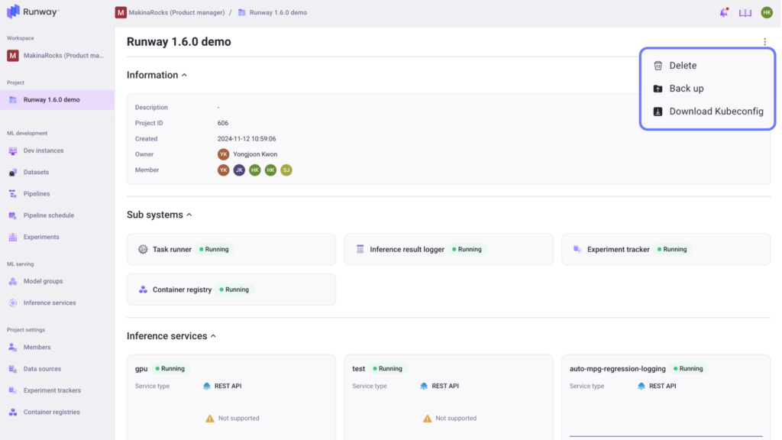Open the documentation book icon
The image size is (782, 440).
pos(745,12)
